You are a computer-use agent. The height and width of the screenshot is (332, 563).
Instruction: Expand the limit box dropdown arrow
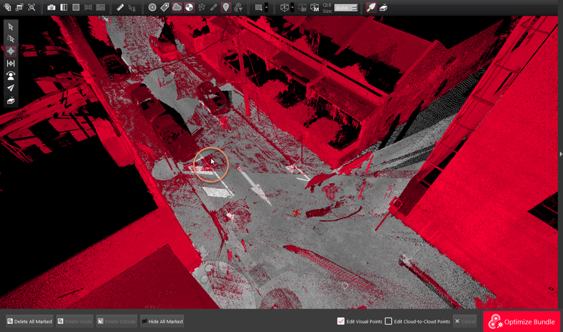292,8
